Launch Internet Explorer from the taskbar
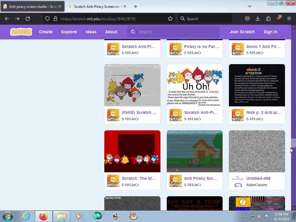The image size is (296, 222). coord(26,216)
